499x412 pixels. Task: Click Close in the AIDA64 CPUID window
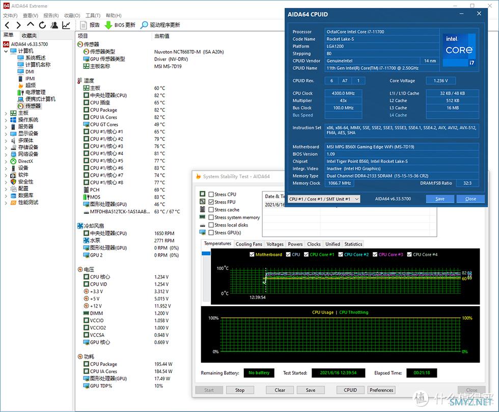(470, 199)
